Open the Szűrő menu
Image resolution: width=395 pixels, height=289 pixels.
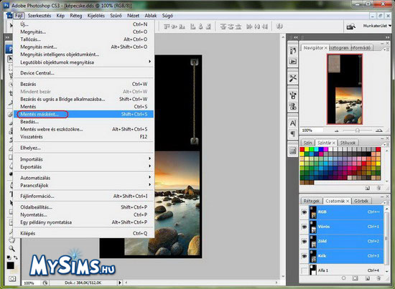pos(116,16)
